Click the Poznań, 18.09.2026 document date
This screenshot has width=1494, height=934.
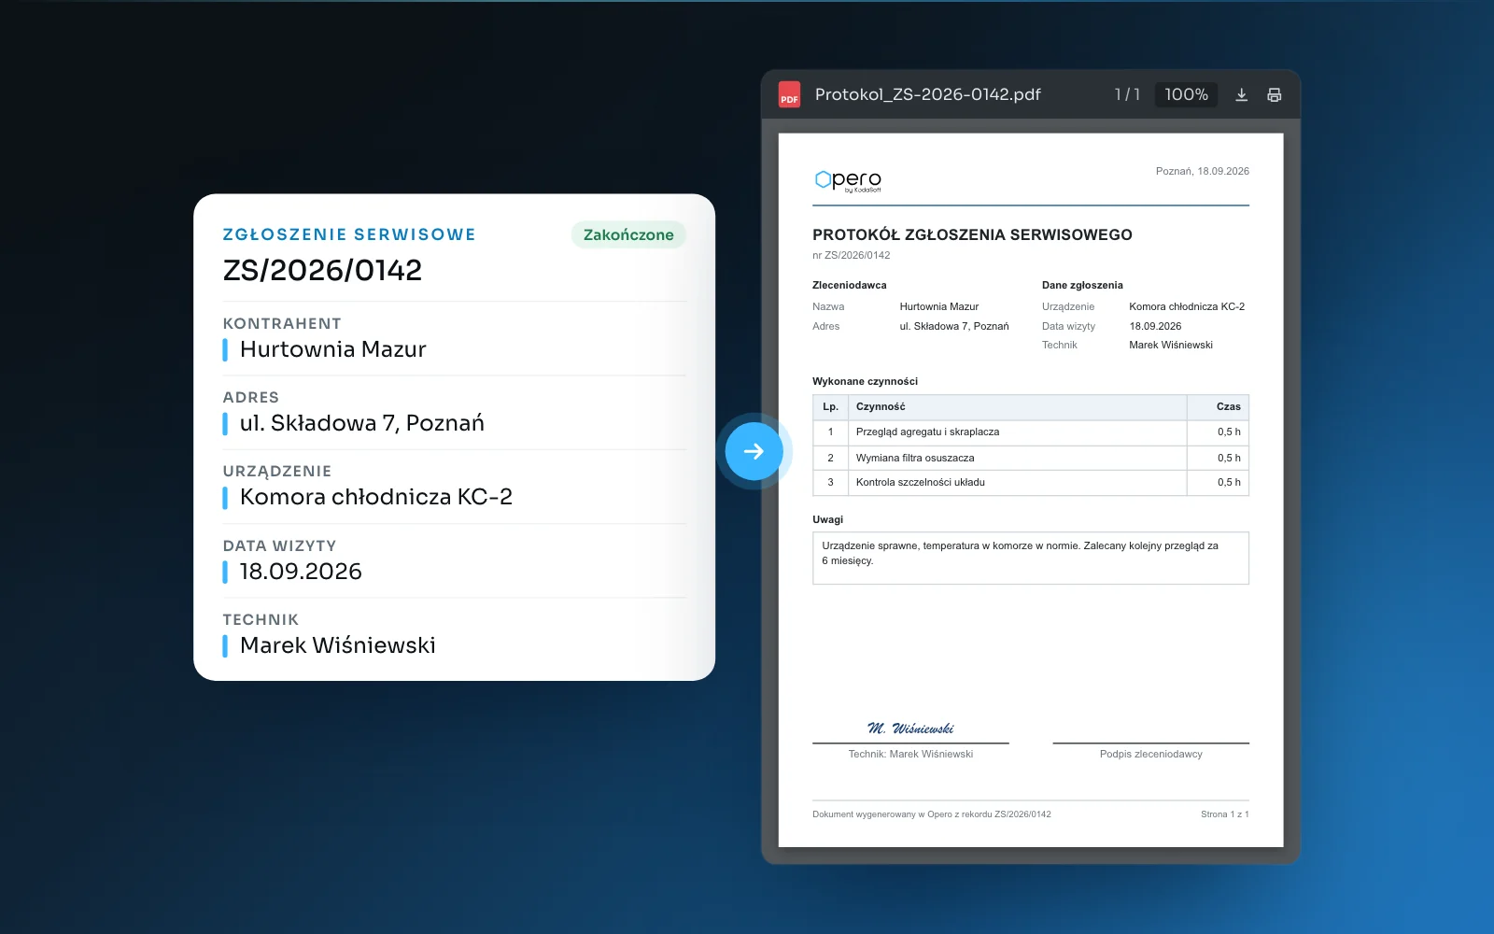(1202, 171)
